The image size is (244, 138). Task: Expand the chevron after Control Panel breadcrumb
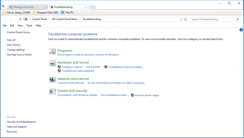click(x=49, y=19)
